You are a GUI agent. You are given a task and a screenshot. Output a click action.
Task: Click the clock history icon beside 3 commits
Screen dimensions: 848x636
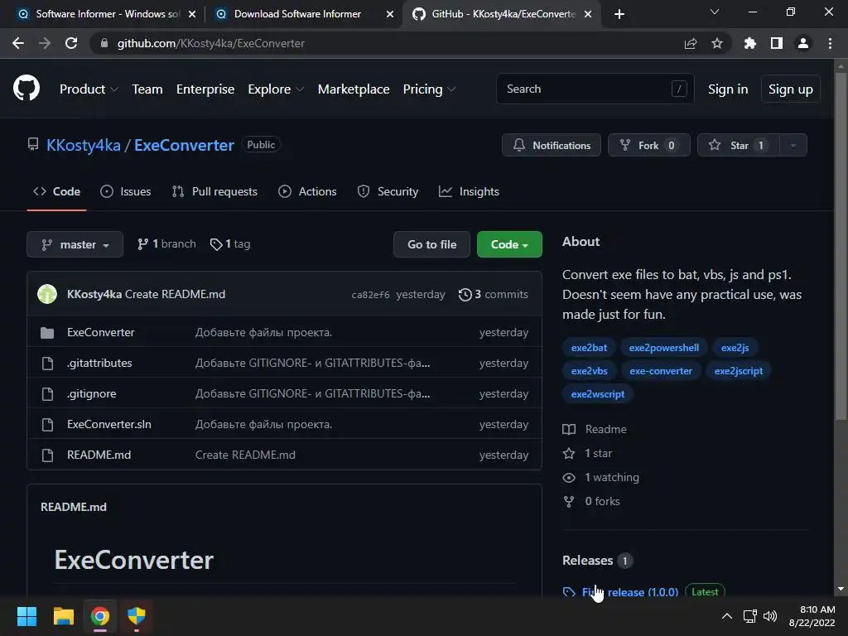pyautogui.click(x=465, y=295)
